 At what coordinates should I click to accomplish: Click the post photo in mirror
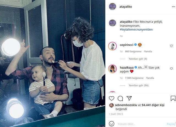53,63
